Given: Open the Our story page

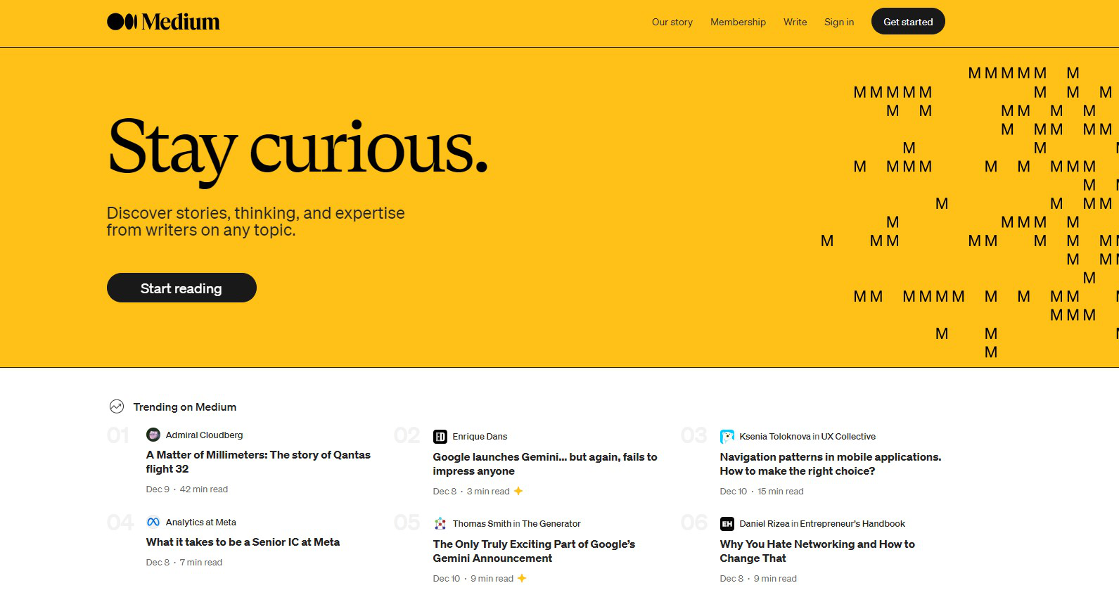Looking at the screenshot, I should 672,22.
